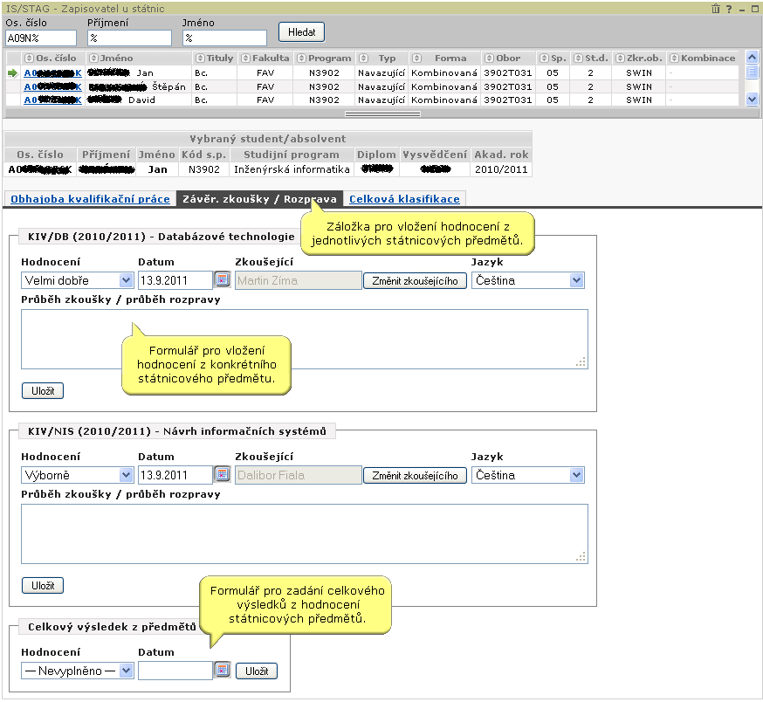Image resolution: width=763 pixels, height=702 pixels.
Task: Sort by Forma using its header icon
Action: tap(416, 58)
